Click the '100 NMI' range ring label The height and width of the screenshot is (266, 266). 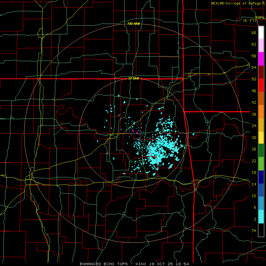pos(134,24)
